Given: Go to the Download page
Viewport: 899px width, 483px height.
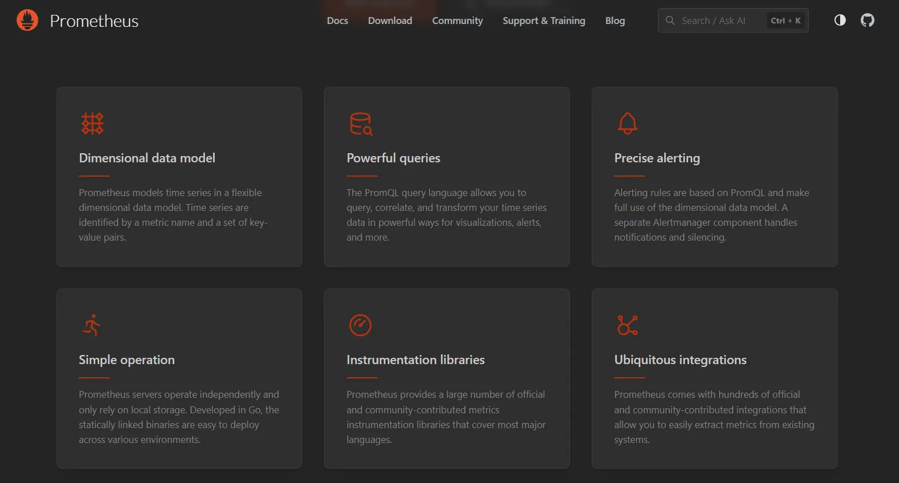Looking at the screenshot, I should (390, 21).
